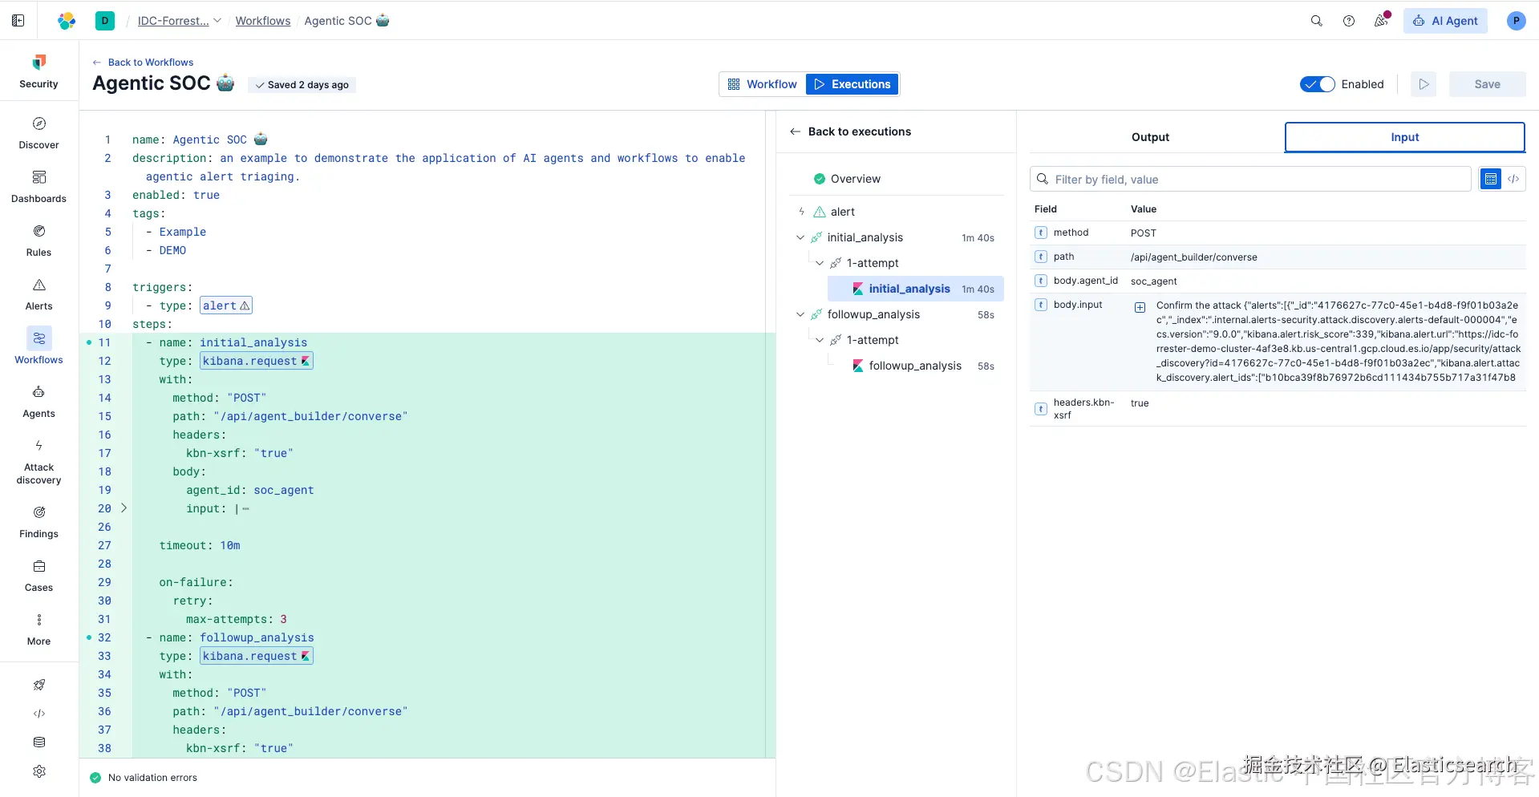This screenshot has width=1539, height=797.
Task: Open the user profile avatar P
Action: click(x=1516, y=21)
